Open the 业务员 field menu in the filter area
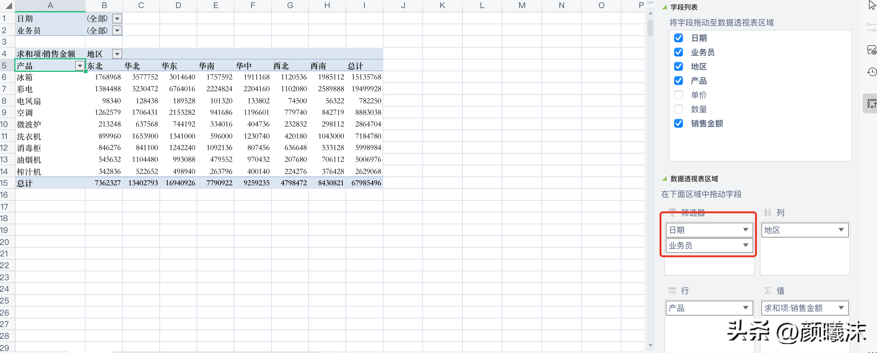Viewport: 877px width, 353px height. pos(746,245)
